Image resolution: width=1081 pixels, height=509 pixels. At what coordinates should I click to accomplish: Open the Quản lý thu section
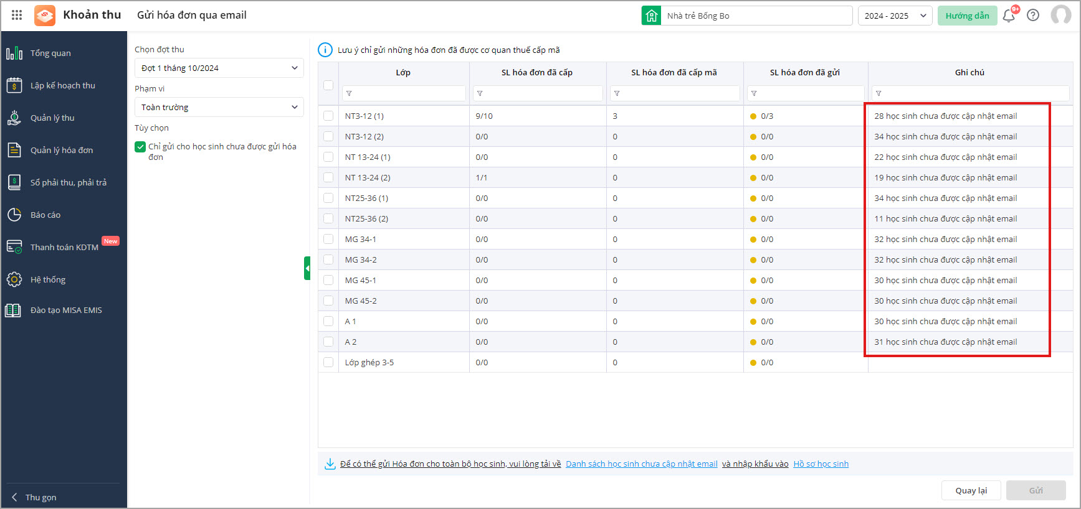(x=52, y=118)
